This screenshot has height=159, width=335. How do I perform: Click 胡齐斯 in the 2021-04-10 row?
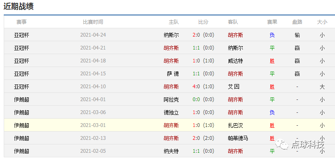[171, 87]
